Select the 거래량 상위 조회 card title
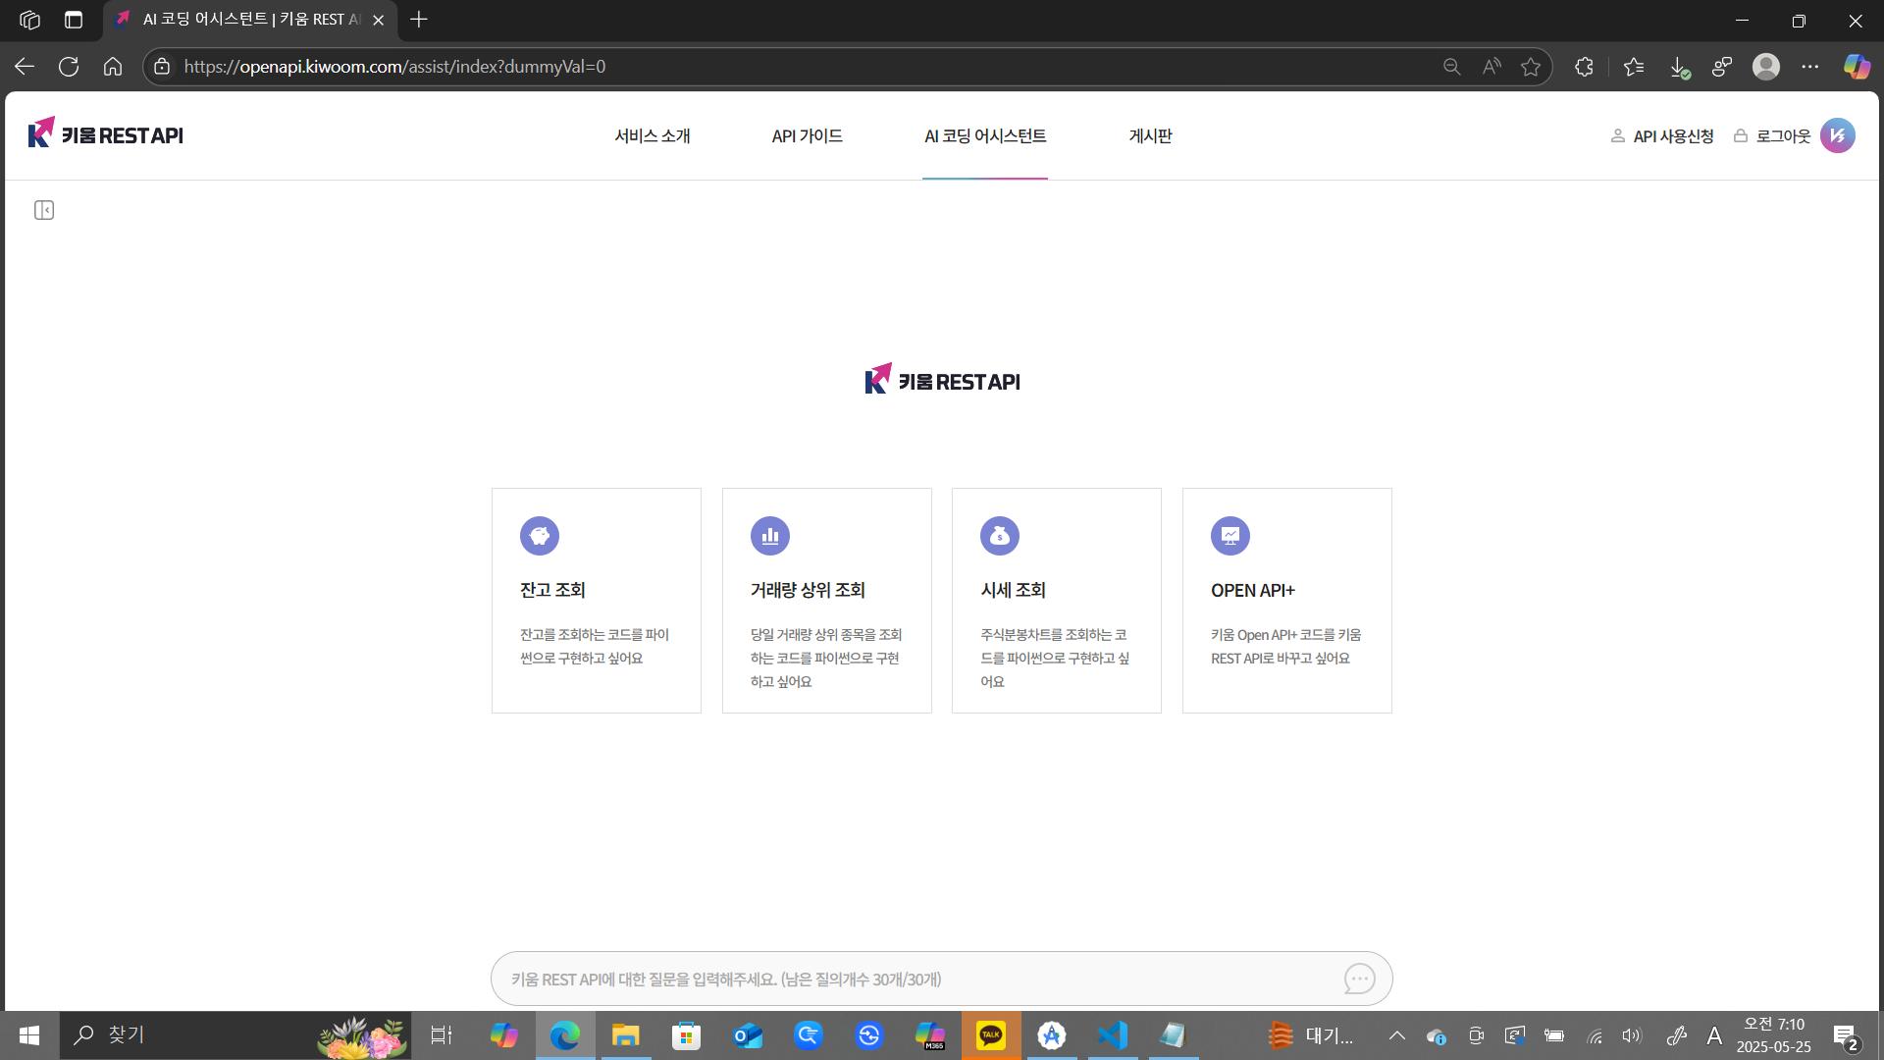The height and width of the screenshot is (1060, 1884). pos(808,590)
